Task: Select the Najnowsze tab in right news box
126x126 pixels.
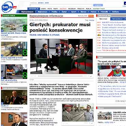Action: coord(103,19)
